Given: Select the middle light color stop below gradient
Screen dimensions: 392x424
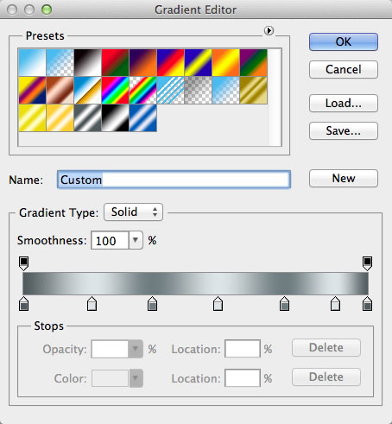Looking at the screenshot, I should tap(218, 304).
